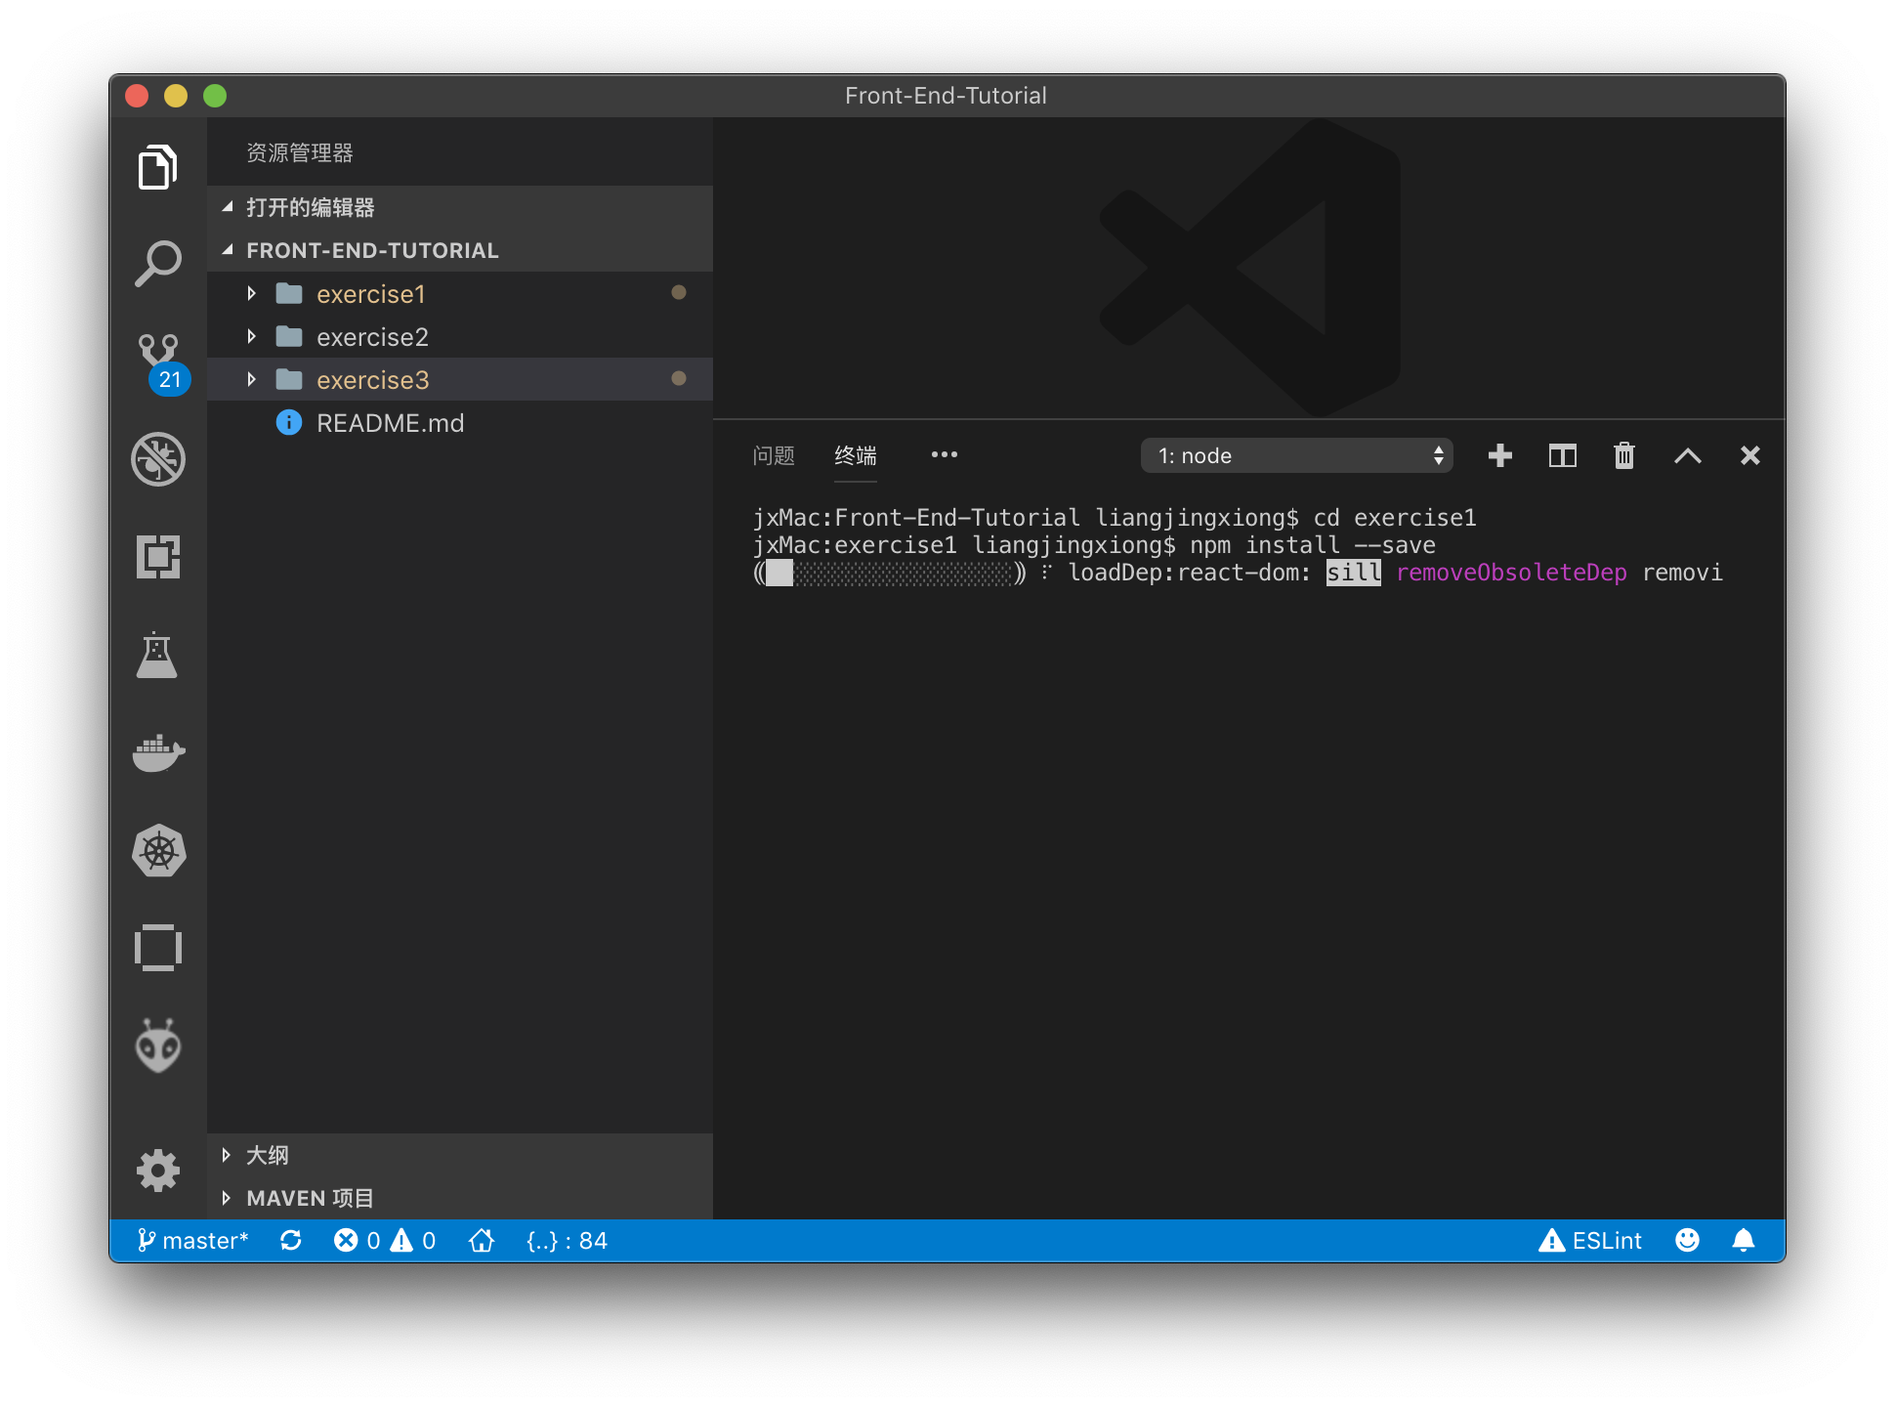The image size is (1895, 1407).
Task: Select the 终端 terminal tab
Action: tap(855, 455)
